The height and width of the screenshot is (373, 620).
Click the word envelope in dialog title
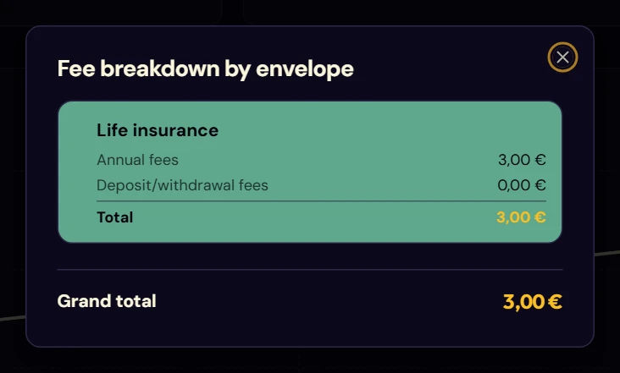(x=304, y=69)
